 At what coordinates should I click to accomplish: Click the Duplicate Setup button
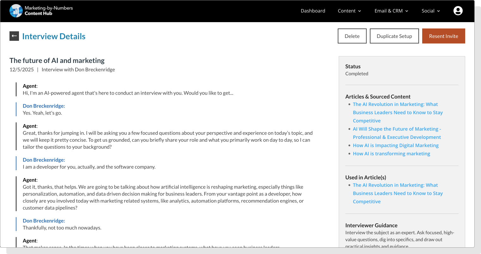pos(394,36)
